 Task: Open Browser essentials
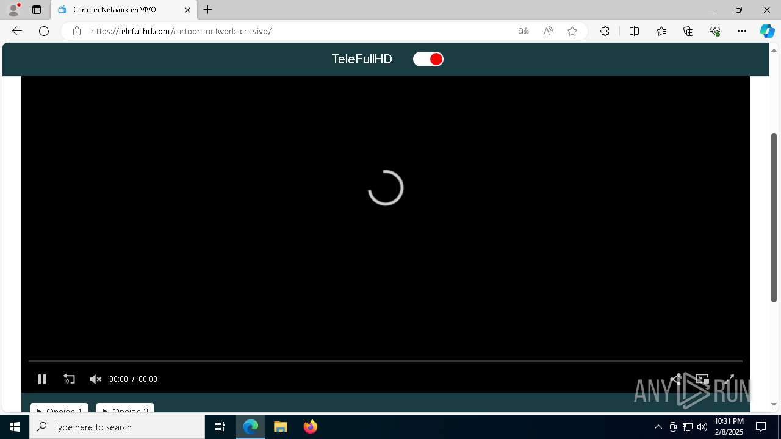[x=715, y=31]
